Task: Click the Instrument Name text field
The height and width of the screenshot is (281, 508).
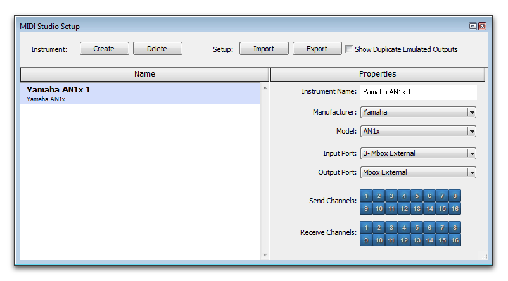Action: (x=418, y=92)
